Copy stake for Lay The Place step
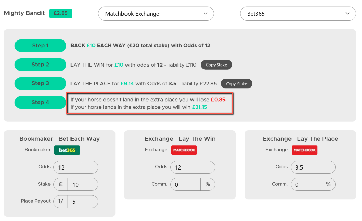 (237, 84)
